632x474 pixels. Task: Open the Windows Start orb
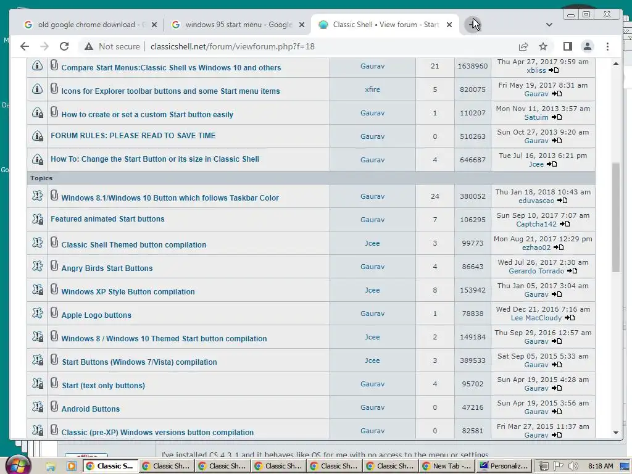18,464
